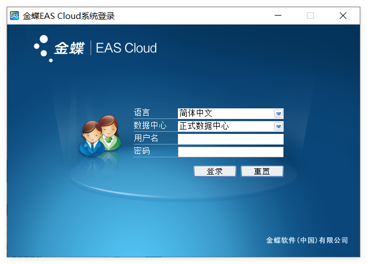Focus the 密码 input field
367x264 pixels.
click(x=231, y=152)
